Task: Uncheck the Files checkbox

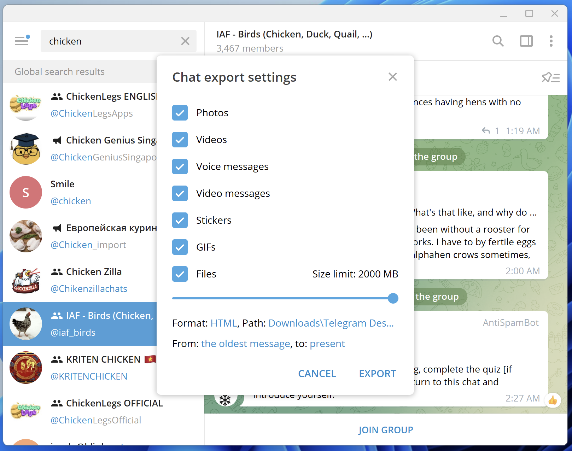Action: 180,274
